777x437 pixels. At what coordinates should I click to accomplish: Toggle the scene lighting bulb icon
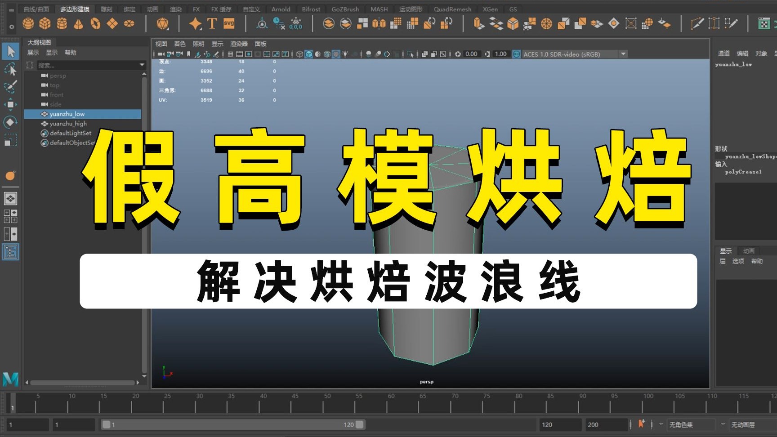(345, 54)
